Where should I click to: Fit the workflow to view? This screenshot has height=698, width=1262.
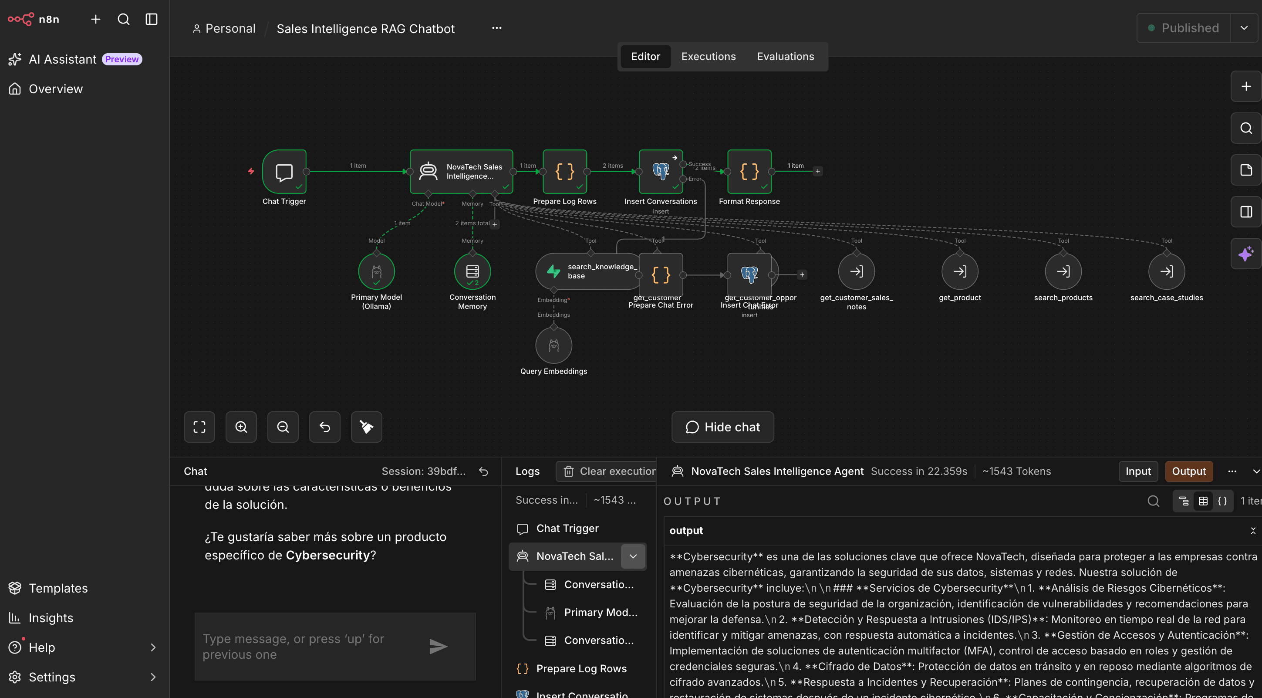click(x=199, y=427)
